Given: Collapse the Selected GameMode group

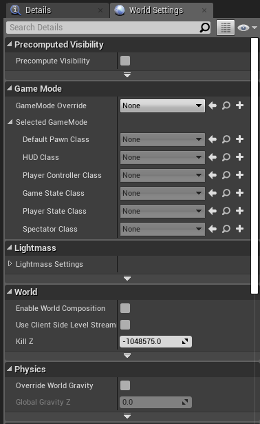Looking at the screenshot, I should coord(10,122).
